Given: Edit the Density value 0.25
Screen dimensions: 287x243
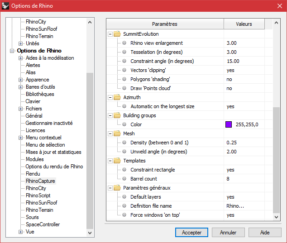Looking at the screenshot, I should [x=231, y=143].
